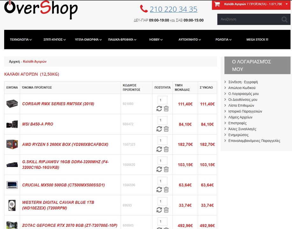Open the Crucial MX500 SSD thumbnail
Viewport: 292px width, 229px height.
click(12, 185)
